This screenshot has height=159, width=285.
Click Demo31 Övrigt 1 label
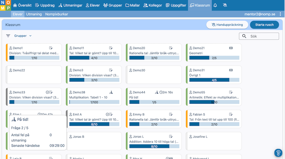(x=195, y=75)
